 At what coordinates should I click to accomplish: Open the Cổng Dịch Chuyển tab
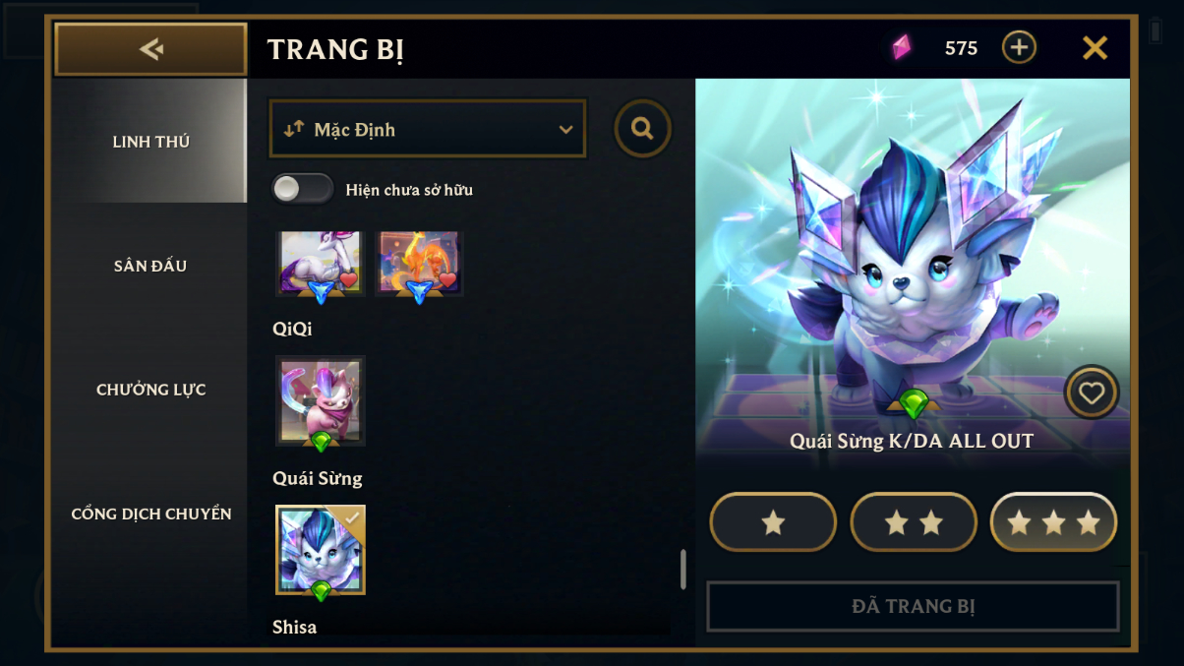click(x=150, y=514)
